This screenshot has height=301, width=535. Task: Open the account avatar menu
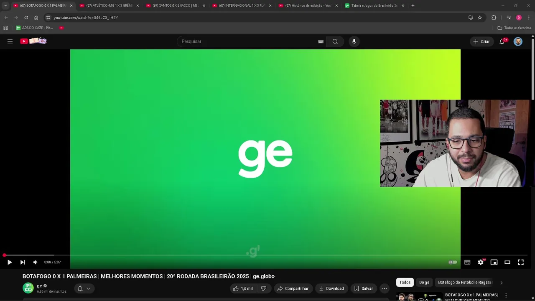coord(518,41)
